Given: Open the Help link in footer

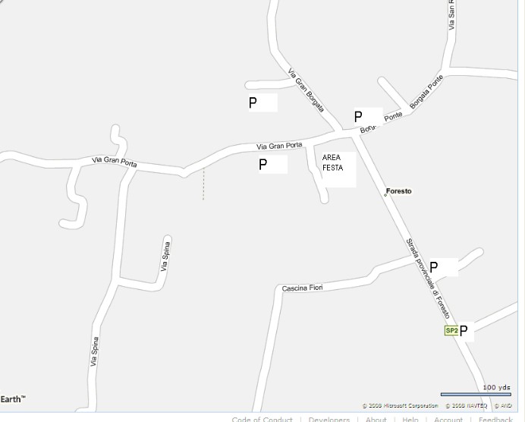Looking at the screenshot, I should [x=410, y=419].
